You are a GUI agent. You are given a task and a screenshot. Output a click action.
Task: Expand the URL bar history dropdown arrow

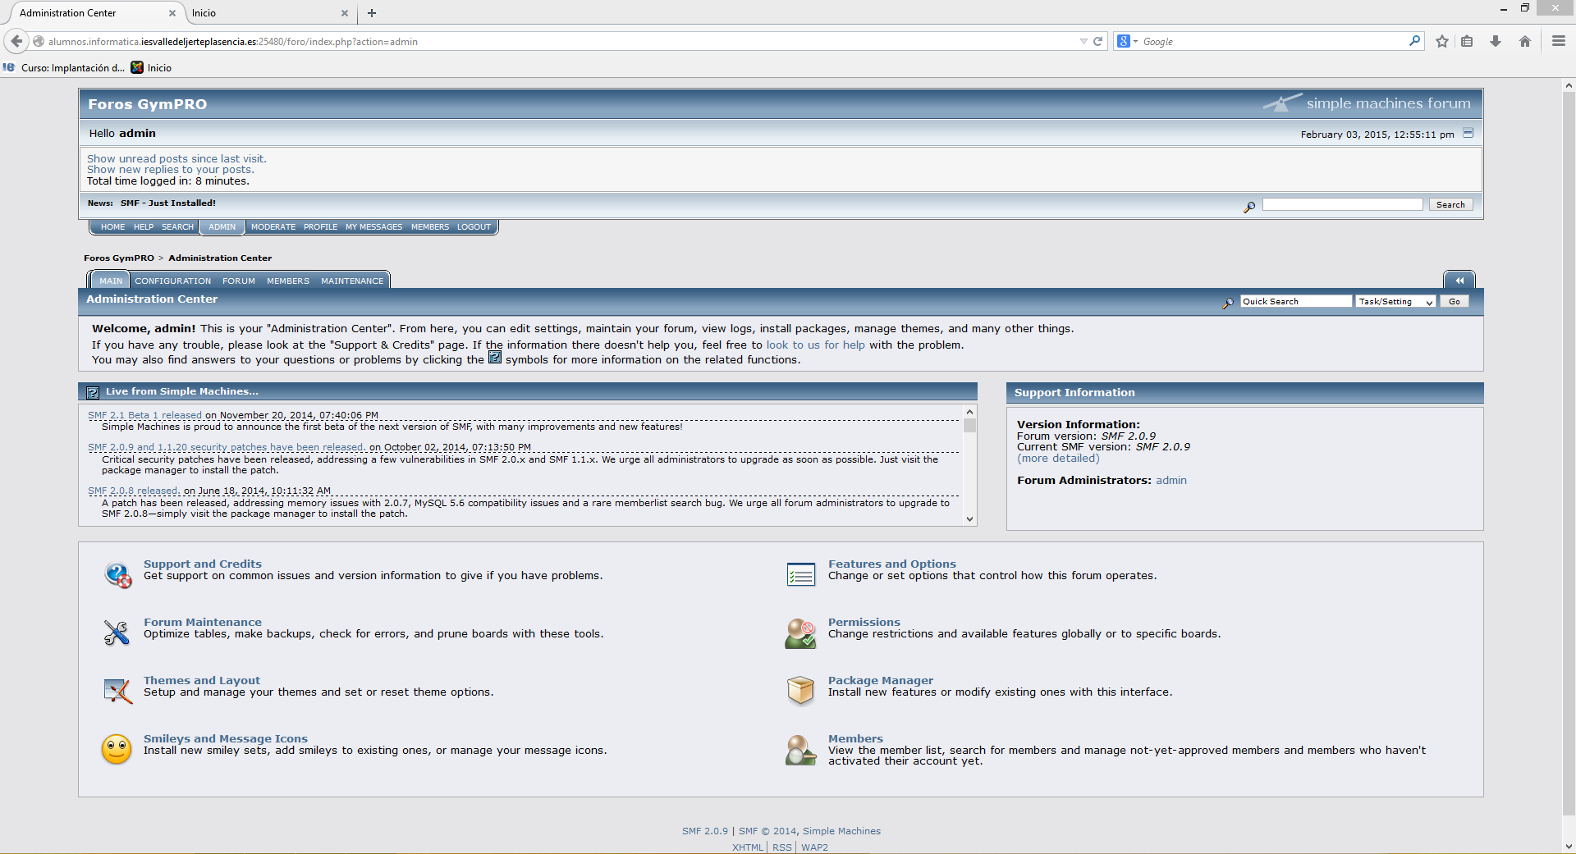tap(1083, 41)
